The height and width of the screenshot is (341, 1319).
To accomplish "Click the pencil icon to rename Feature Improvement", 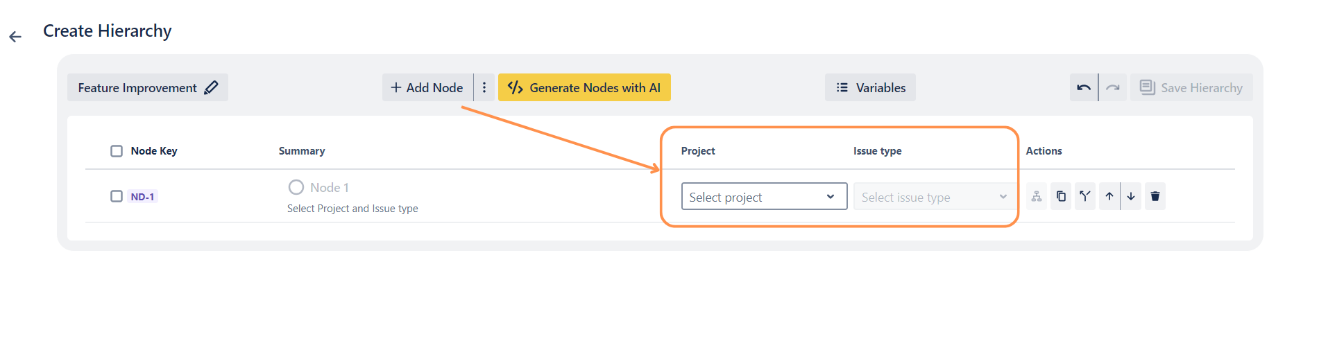I will [212, 87].
